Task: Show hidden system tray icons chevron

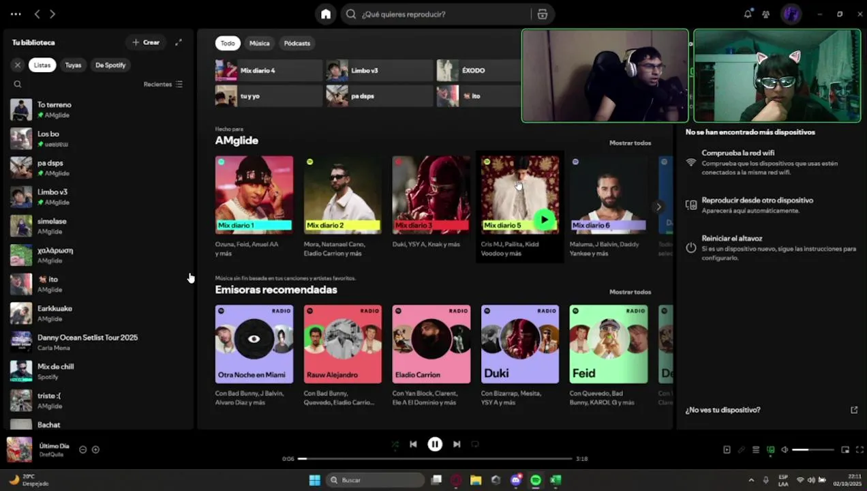Action: 751,480
